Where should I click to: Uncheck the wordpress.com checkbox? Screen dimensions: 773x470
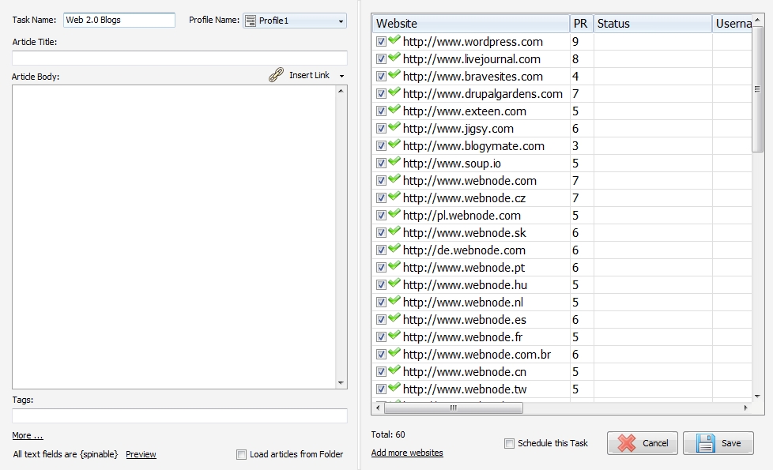click(381, 42)
